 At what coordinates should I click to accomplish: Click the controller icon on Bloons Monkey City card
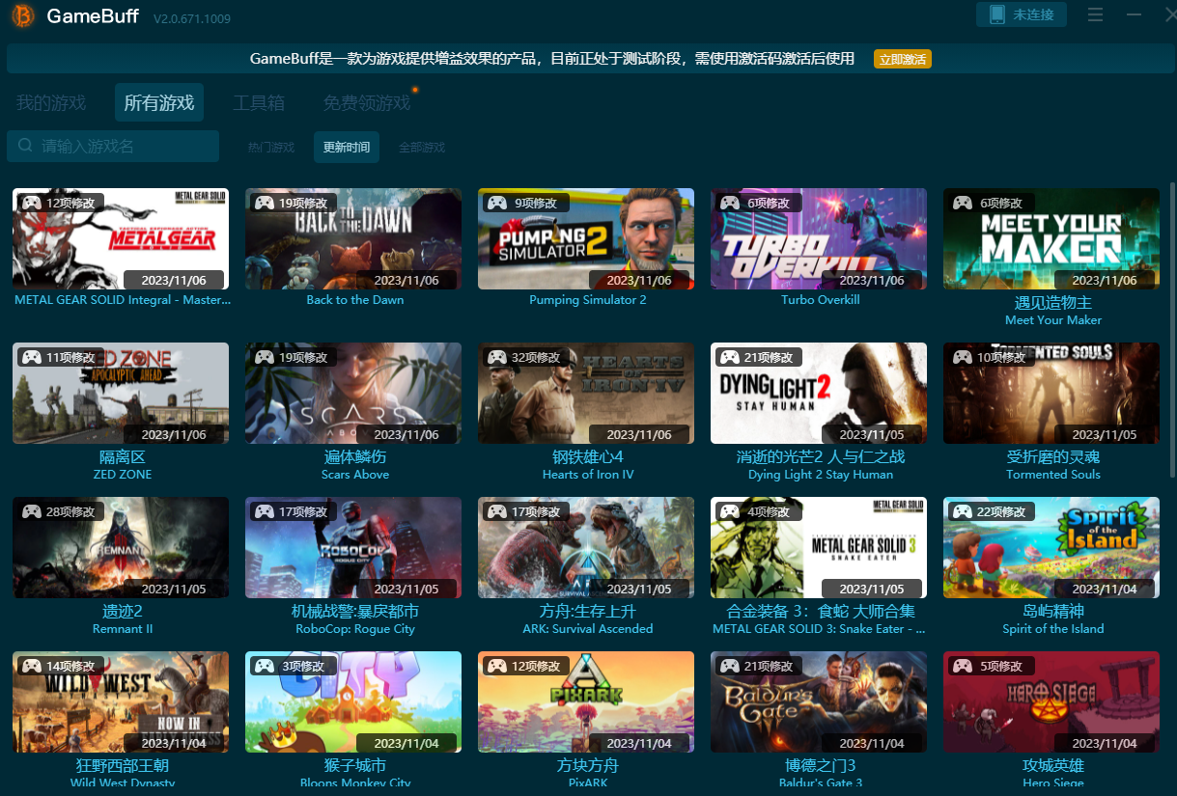pyautogui.click(x=264, y=666)
